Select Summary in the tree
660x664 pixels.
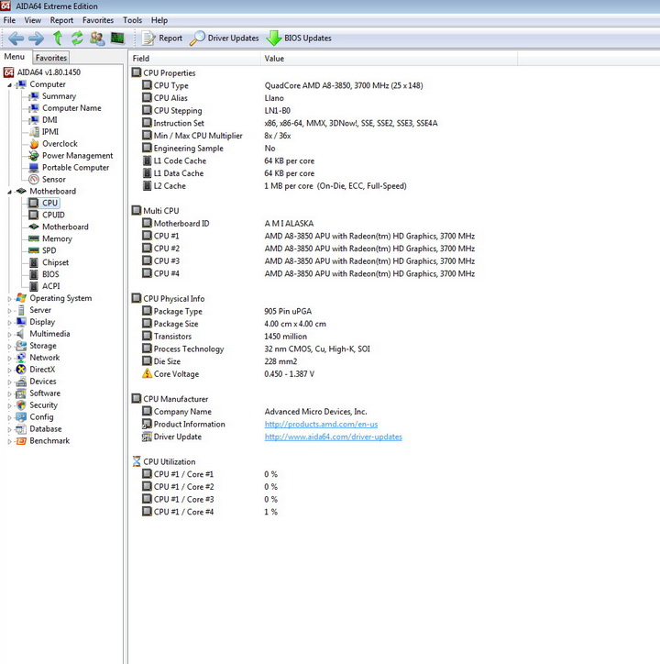(x=59, y=96)
